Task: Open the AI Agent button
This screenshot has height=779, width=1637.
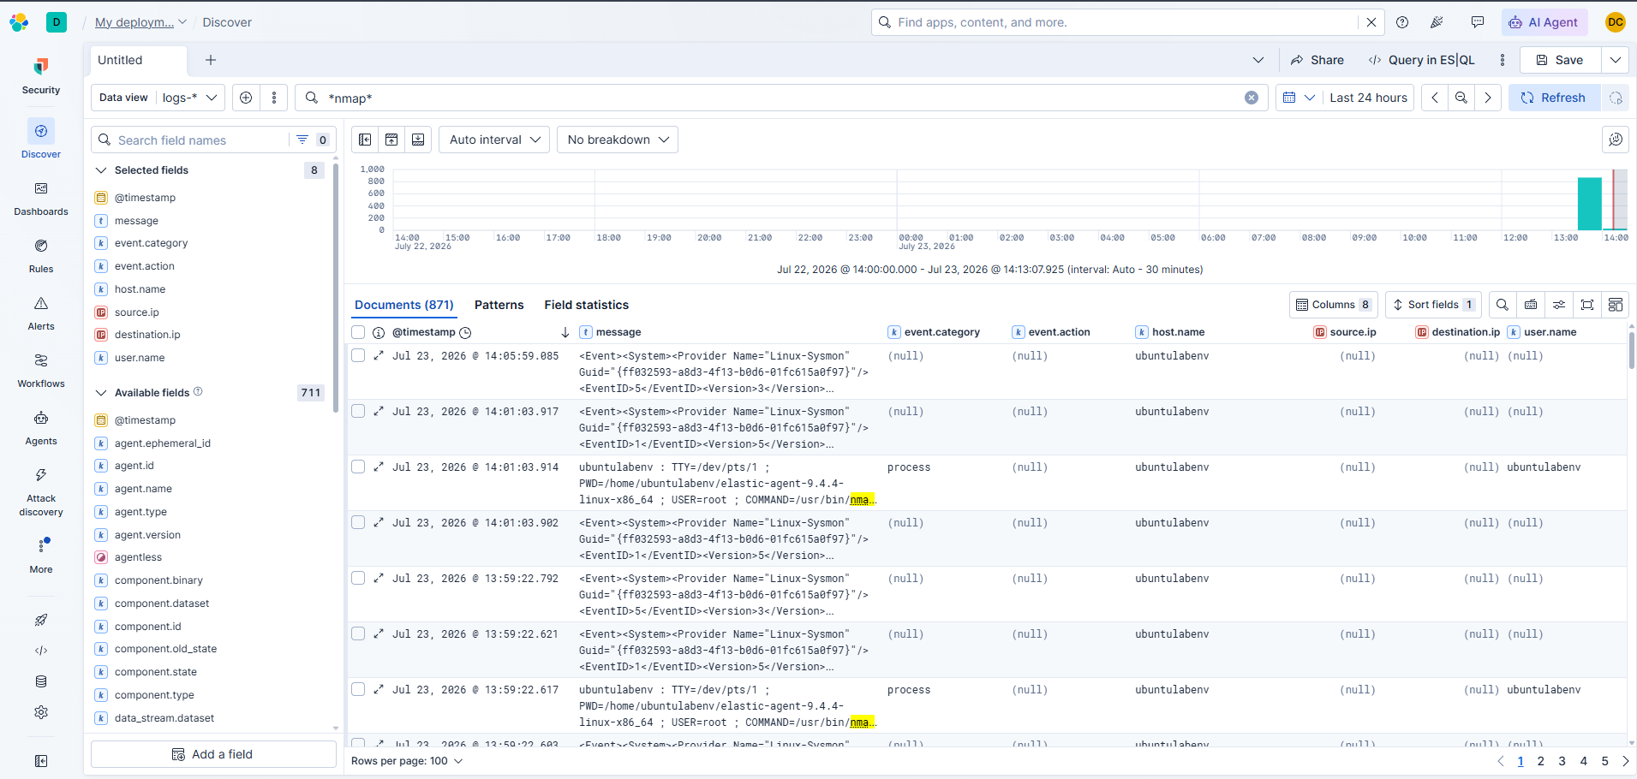Action: click(1544, 22)
